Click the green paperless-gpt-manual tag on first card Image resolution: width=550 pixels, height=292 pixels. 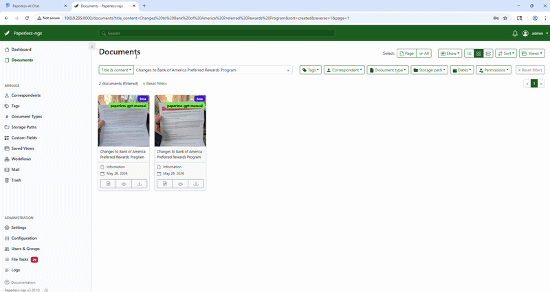point(128,106)
